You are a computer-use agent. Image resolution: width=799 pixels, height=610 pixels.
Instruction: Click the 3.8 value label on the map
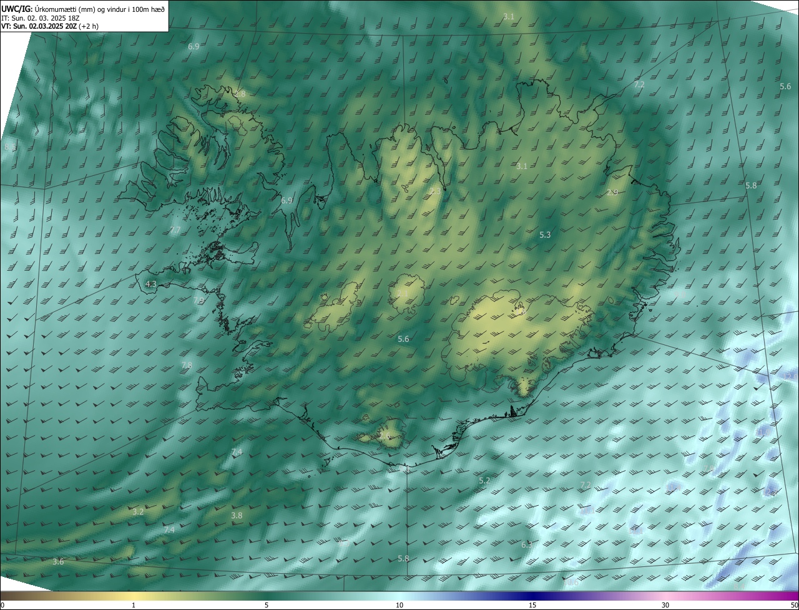pos(237,516)
